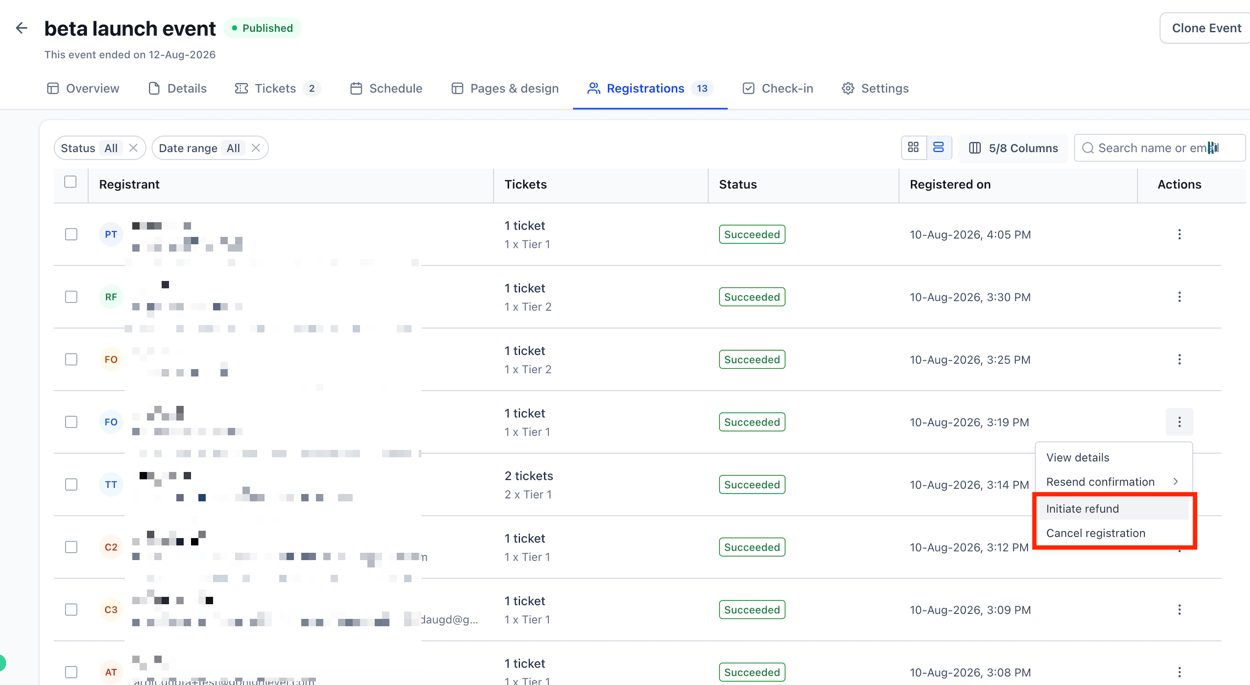Tick the select-all checkbox in table header
The height and width of the screenshot is (685, 1250).
coord(70,181)
